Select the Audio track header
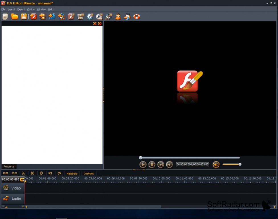278x219 pixels. coord(13,199)
